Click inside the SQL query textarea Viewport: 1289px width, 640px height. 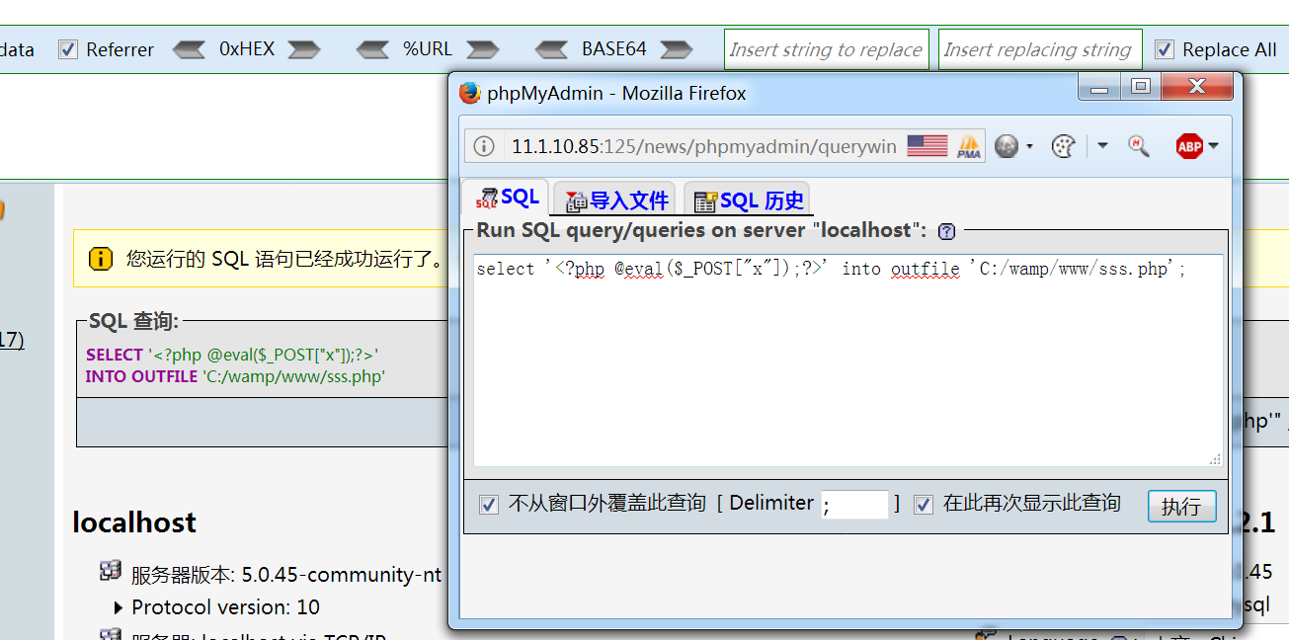847,360
